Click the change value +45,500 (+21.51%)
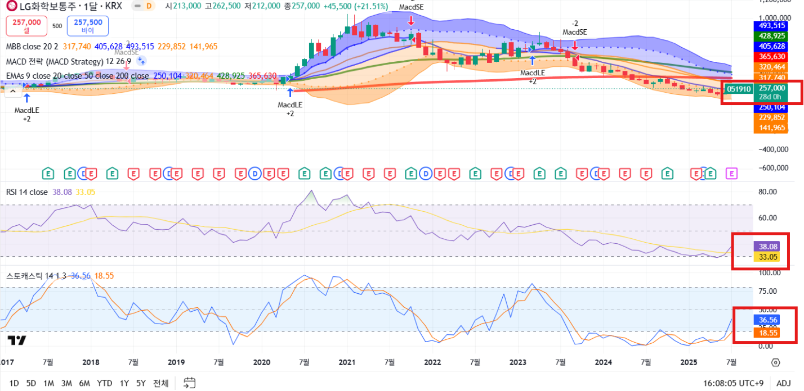The height and width of the screenshot is (391, 804). click(355, 6)
